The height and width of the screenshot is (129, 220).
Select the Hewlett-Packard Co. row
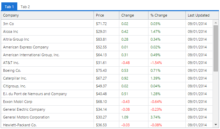pos(107,125)
